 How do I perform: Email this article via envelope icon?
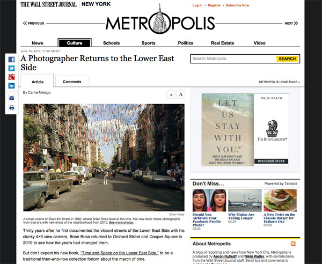pyautogui.click(x=12, y=98)
